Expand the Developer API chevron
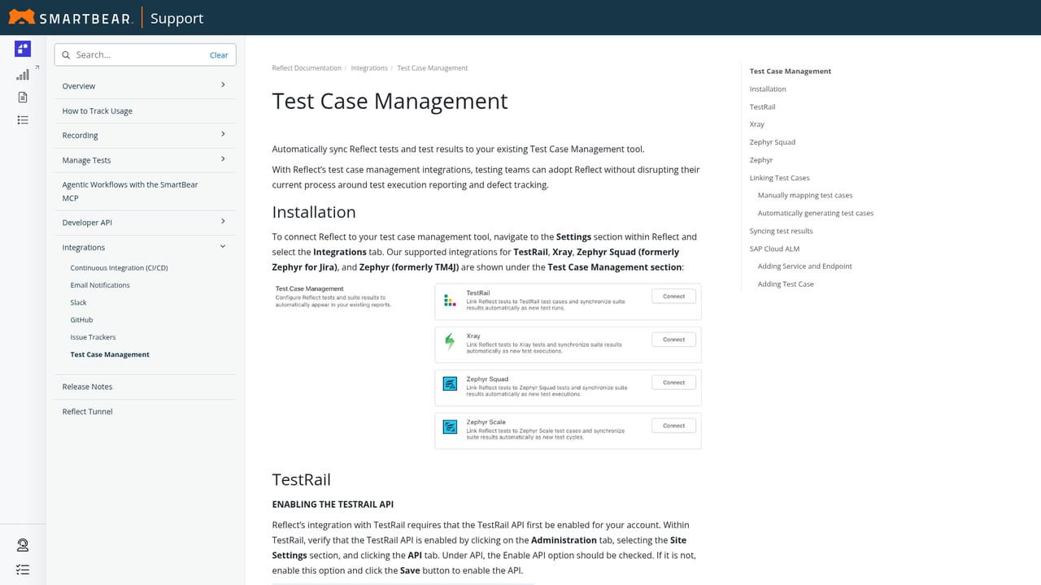The image size is (1041, 585). 223,221
